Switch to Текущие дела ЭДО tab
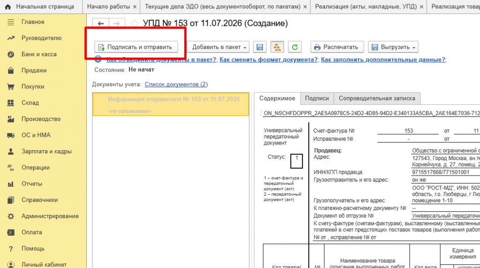The height and width of the screenshot is (268, 480). [x=223, y=7]
